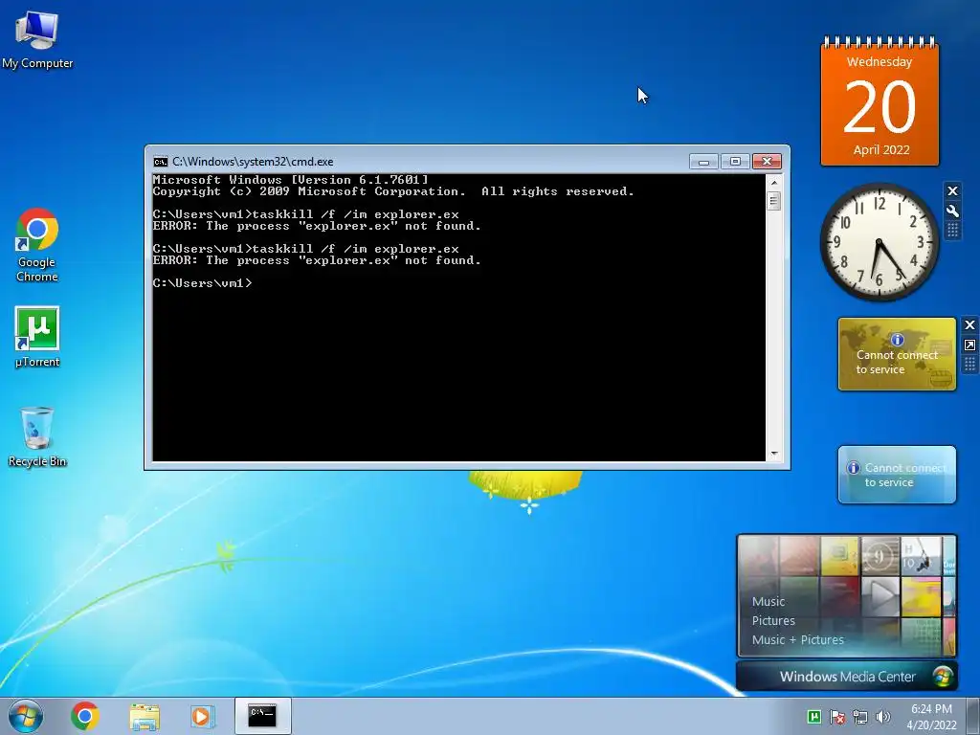Click the µTorrent system tray icon
The image size is (980, 735).
(x=813, y=716)
